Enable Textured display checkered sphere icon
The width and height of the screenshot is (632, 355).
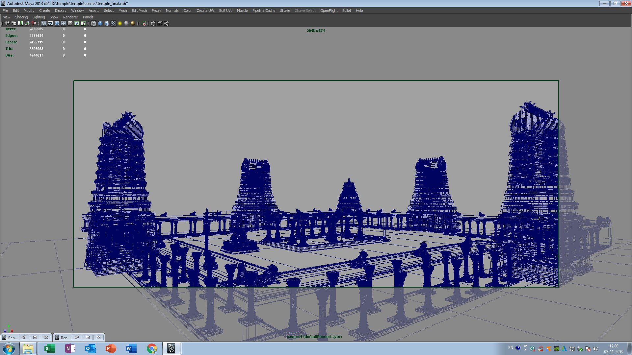113,23
